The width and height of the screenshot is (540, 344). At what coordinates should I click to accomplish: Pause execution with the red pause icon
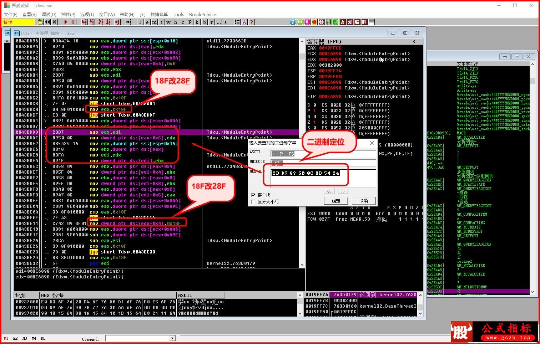(73, 22)
